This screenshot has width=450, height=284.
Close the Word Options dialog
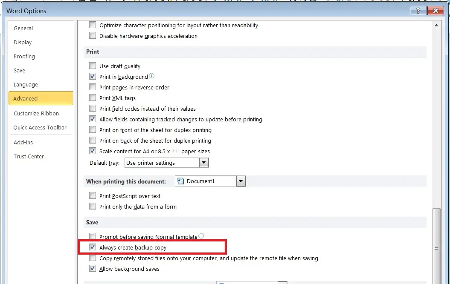pos(435,11)
